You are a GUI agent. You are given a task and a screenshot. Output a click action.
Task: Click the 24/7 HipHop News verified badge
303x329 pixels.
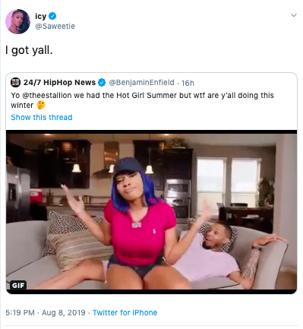point(102,82)
